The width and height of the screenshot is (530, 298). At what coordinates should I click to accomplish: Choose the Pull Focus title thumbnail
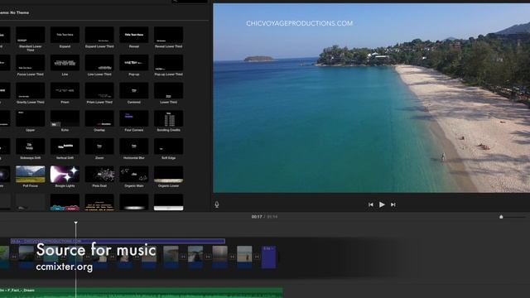pyautogui.click(x=30, y=175)
